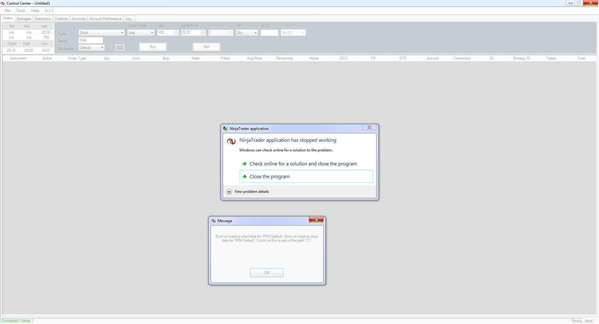This screenshot has width=599, height=324.
Task: Open the Order Type dropdown showing Limit
Action: tap(141, 33)
